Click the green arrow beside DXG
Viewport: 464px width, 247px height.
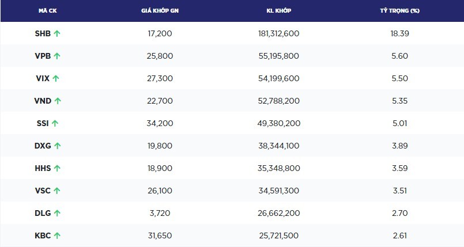pos(57,146)
